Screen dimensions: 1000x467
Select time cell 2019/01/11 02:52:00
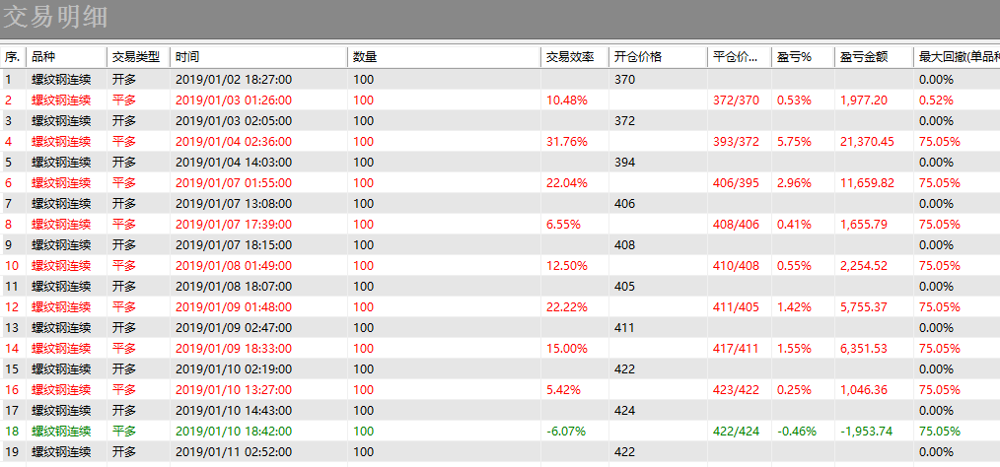click(x=234, y=452)
